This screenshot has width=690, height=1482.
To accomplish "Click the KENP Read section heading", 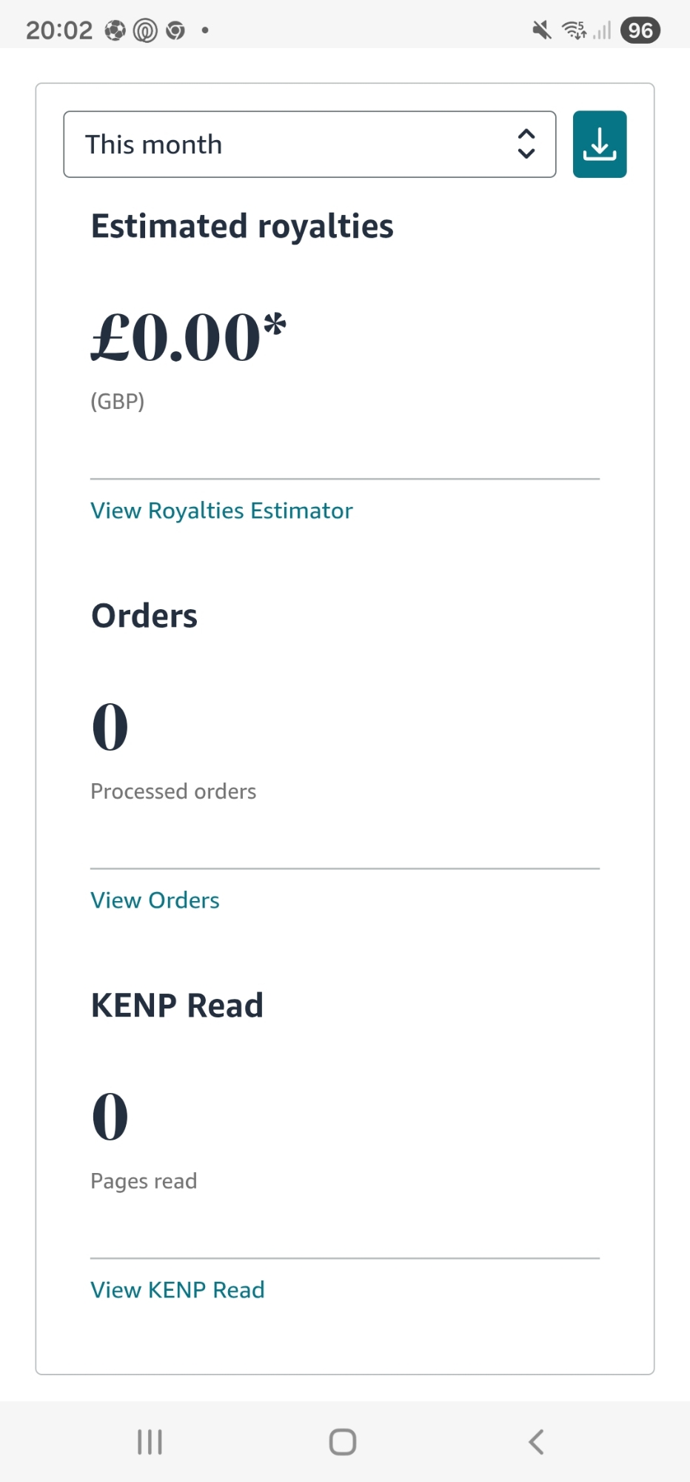I will [177, 1006].
